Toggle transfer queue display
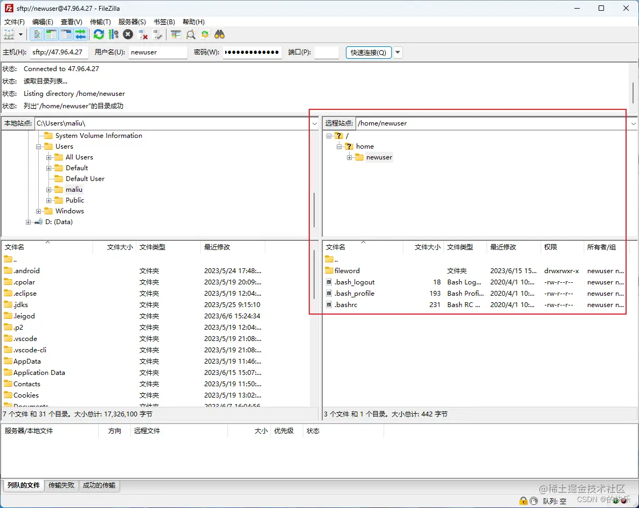 81,34
